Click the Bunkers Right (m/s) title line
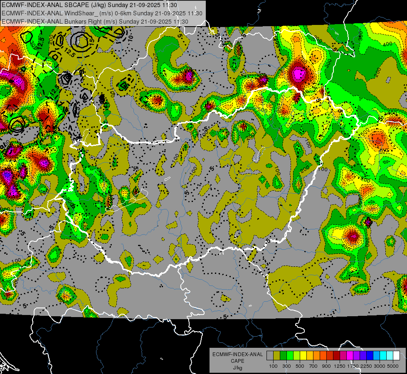 click(x=101, y=21)
